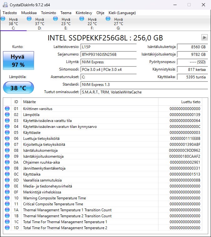Switch to drive E: disk
This screenshot has width=211, height=237.
point(66,24)
